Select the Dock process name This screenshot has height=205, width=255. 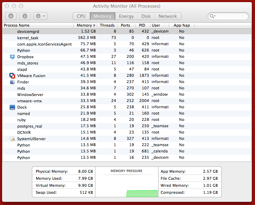tap(22, 107)
